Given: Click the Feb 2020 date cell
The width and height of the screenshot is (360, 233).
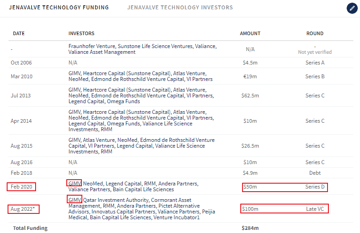Looking at the screenshot, I should coord(22,187).
